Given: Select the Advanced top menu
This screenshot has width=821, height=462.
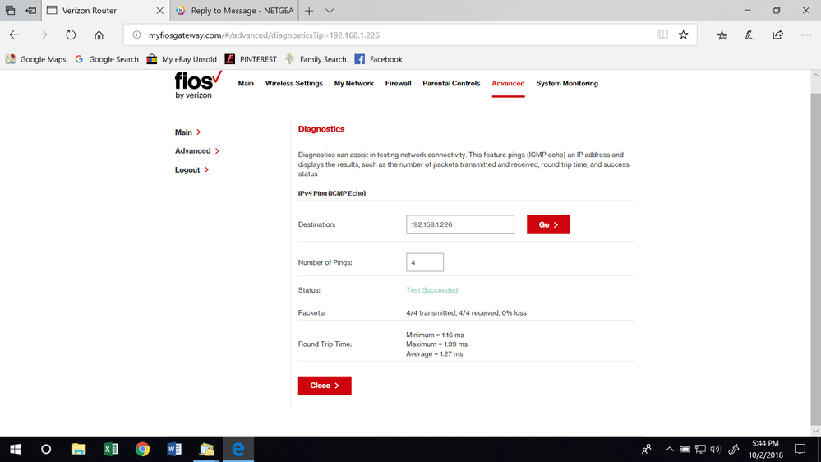Looking at the screenshot, I should tap(508, 83).
